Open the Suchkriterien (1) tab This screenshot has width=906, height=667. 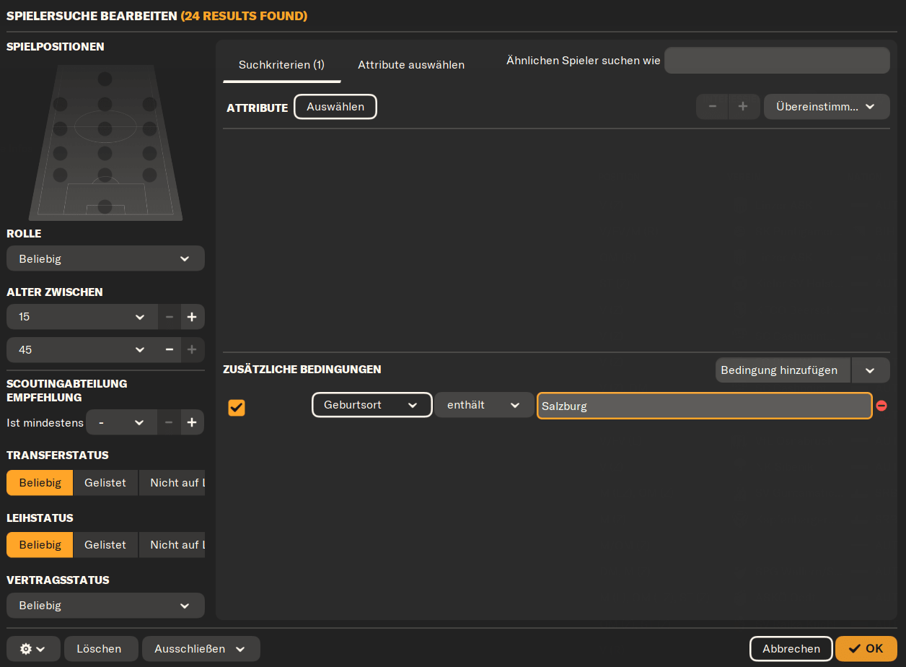(281, 65)
